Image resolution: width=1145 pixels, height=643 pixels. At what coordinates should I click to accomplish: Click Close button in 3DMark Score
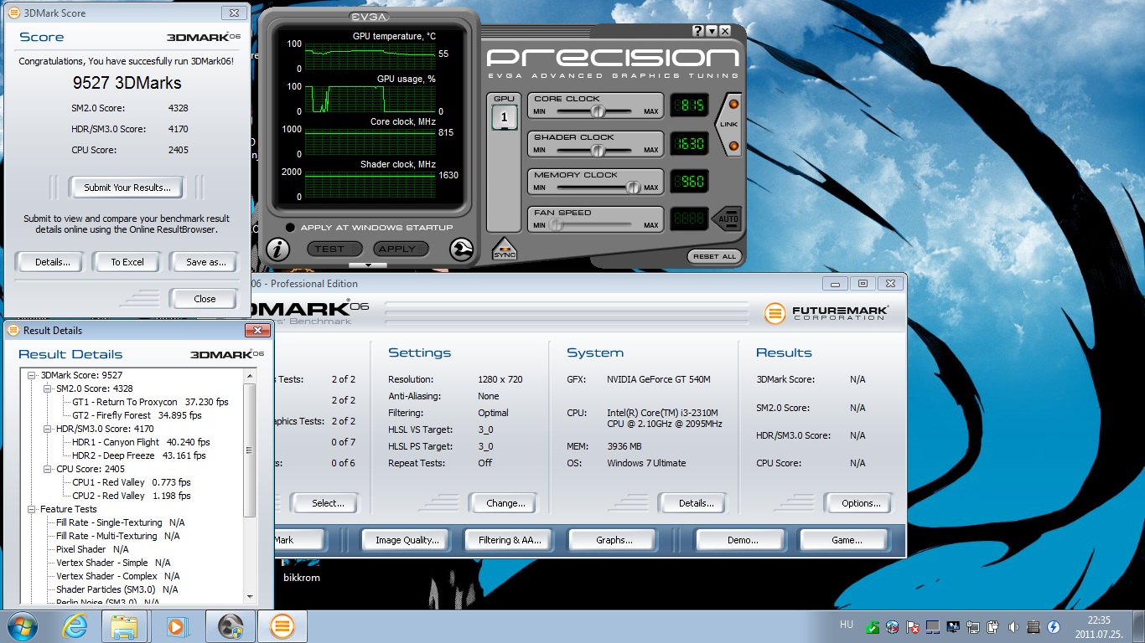(x=205, y=299)
